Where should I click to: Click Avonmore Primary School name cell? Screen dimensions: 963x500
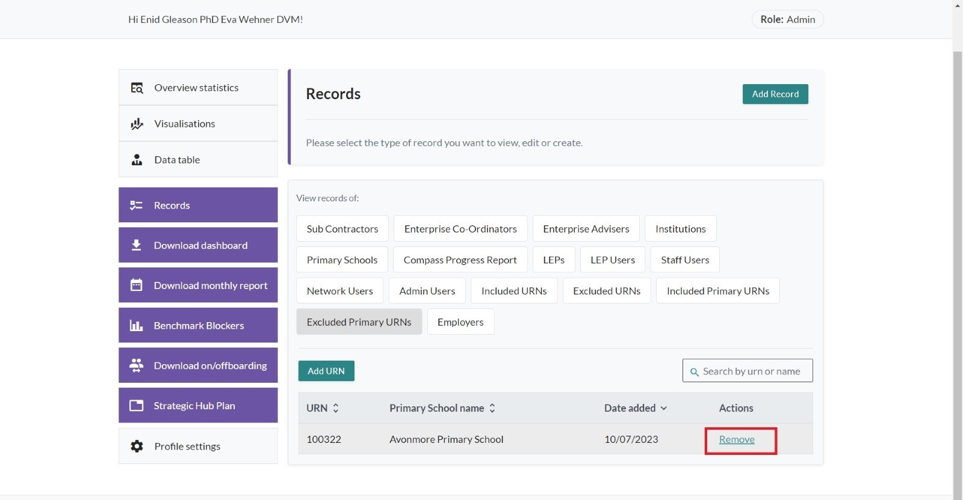446,439
